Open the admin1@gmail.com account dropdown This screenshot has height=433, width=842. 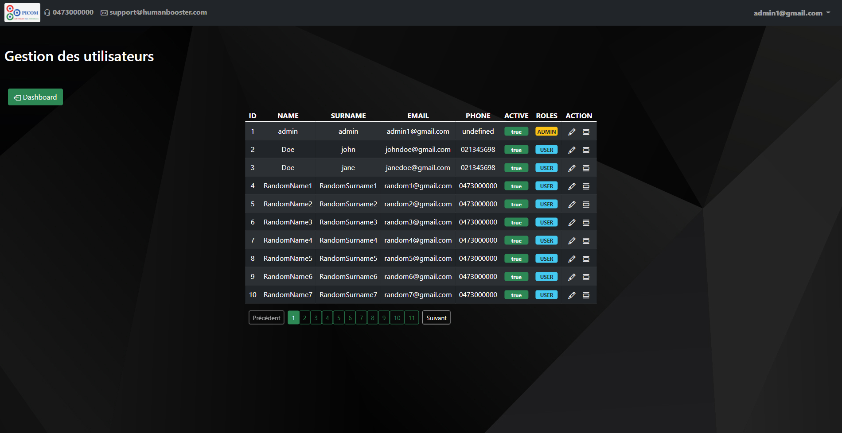click(x=791, y=13)
